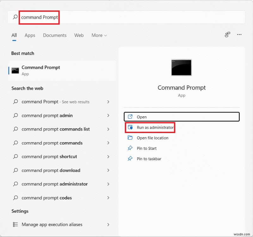This screenshot has width=253, height=237.
Task: Select the 'command prompt commands list' suggestion
Action: 55,129
